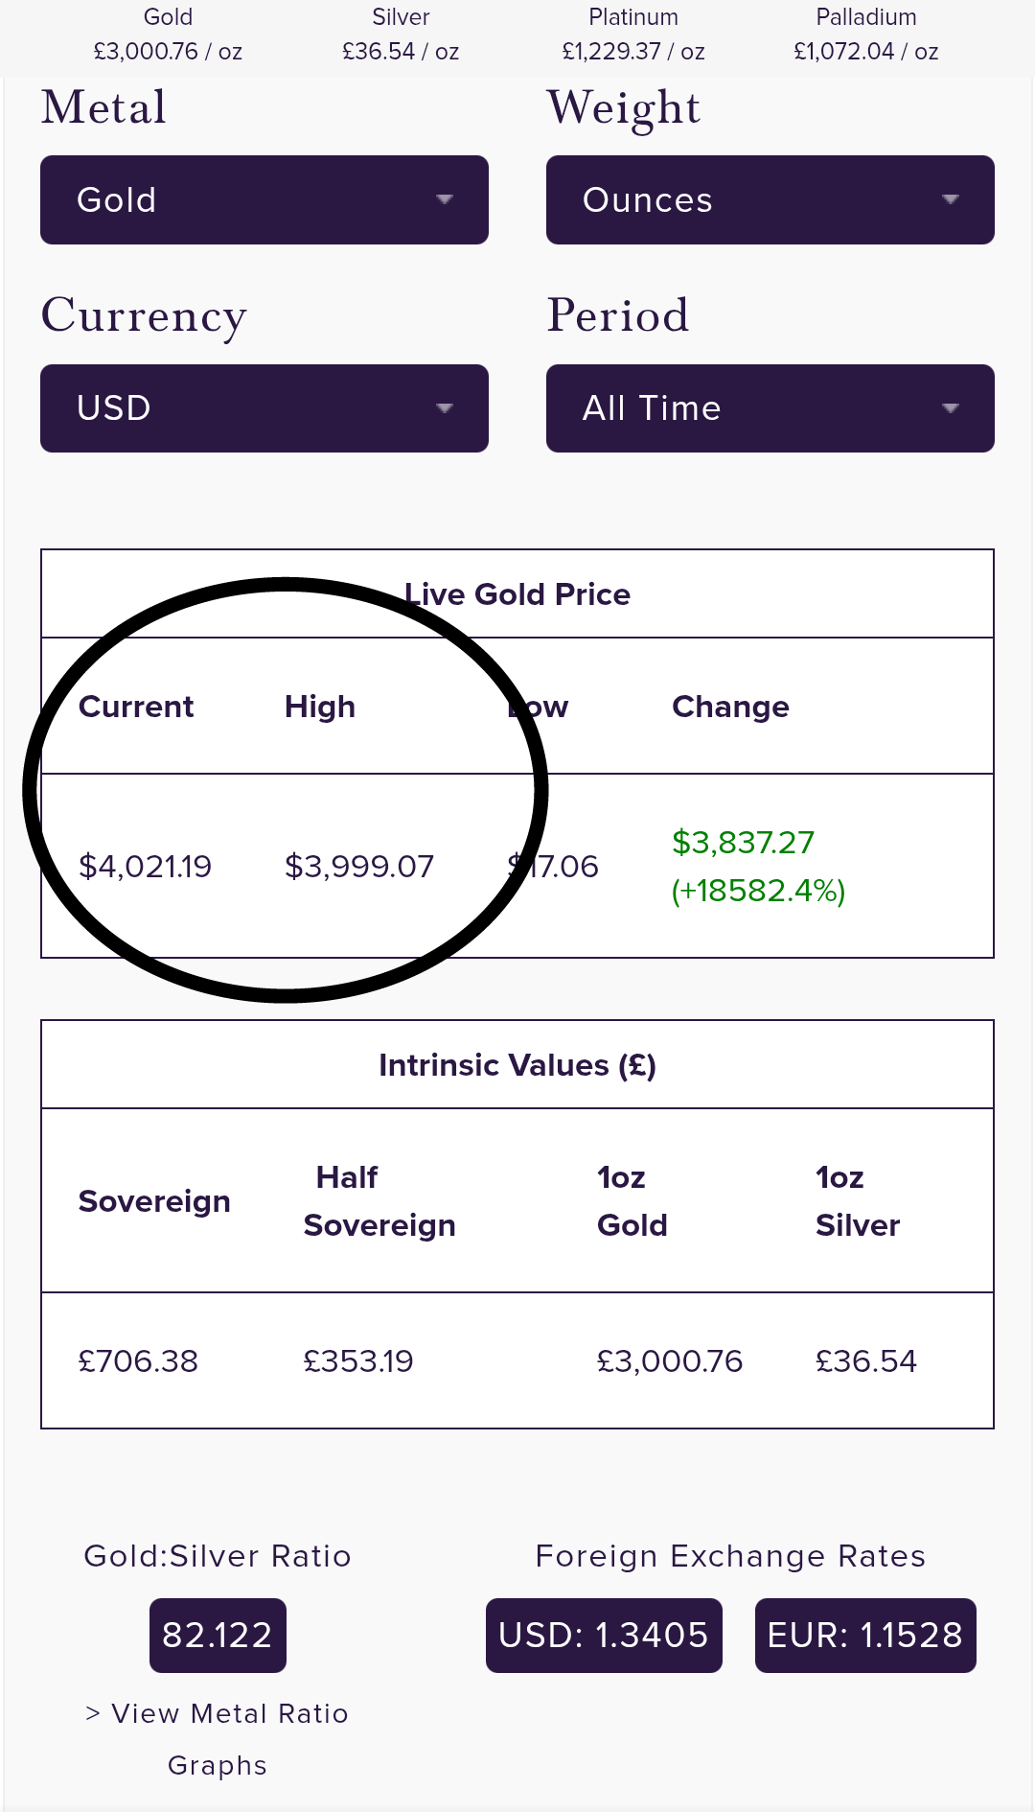The image size is (1035, 1812).
Task: Click the Half Sovereign value £353.19
Action: pos(358,1361)
